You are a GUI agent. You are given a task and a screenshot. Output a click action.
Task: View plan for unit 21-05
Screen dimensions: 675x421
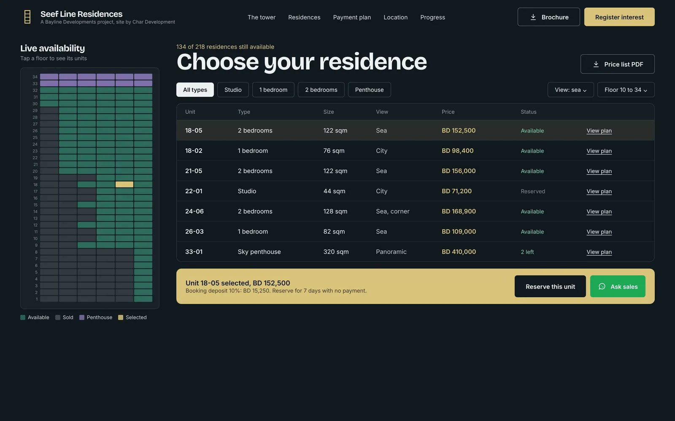599,171
